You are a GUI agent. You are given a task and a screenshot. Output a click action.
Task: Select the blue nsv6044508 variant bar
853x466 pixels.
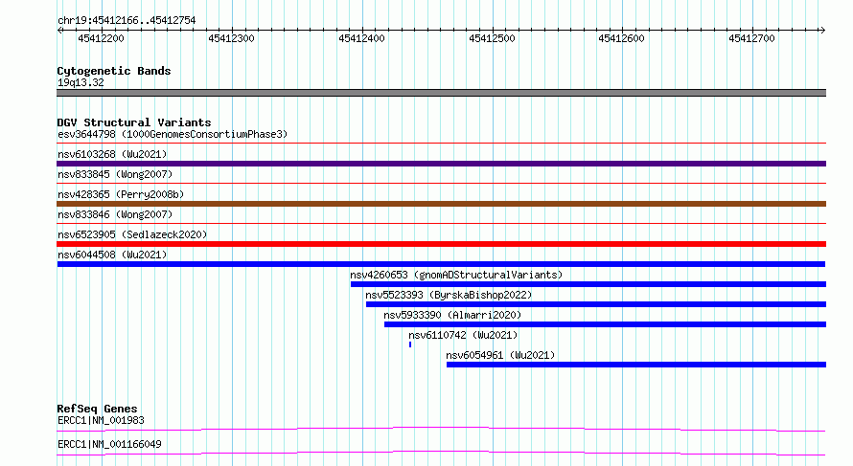click(x=441, y=264)
